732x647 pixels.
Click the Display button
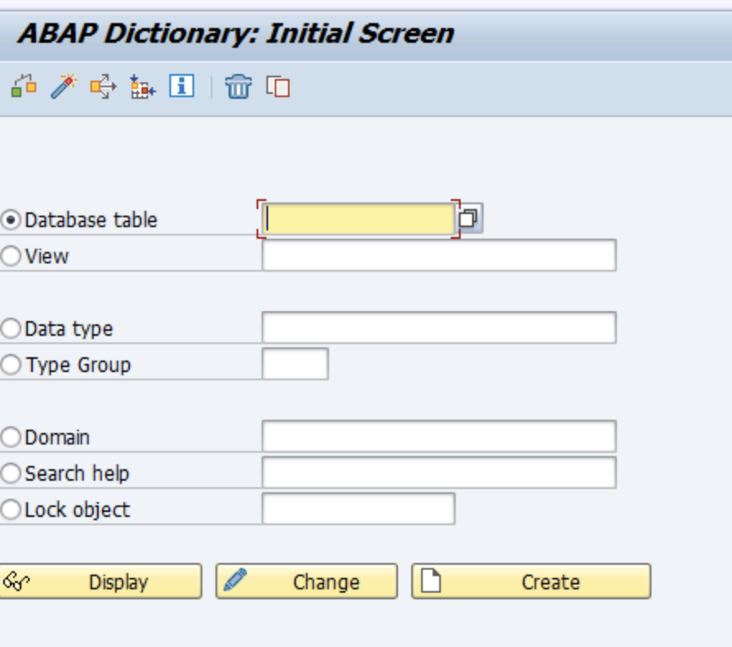click(x=100, y=581)
